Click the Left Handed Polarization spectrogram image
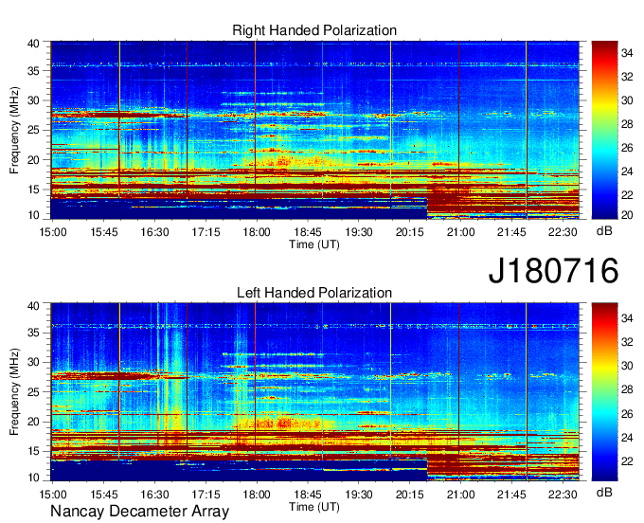Viewport: 644px width, 523px height. pyautogui.click(x=314, y=392)
